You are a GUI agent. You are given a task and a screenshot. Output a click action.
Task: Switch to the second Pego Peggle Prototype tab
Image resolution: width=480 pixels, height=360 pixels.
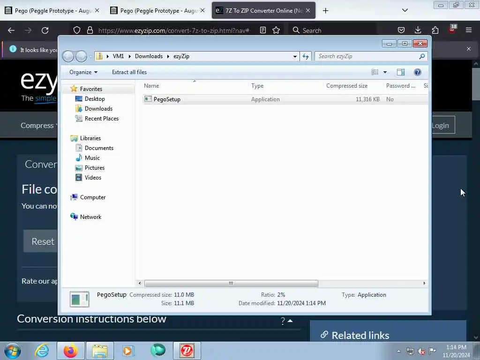pyautogui.click(x=158, y=11)
